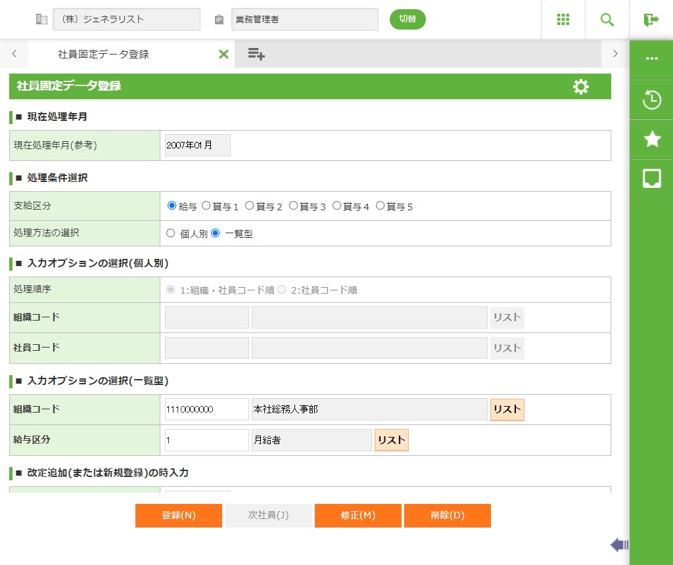Switch to the 社員固定データ登録 tab
The width and height of the screenshot is (673, 565).
pyautogui.click(x=103, y=55)
